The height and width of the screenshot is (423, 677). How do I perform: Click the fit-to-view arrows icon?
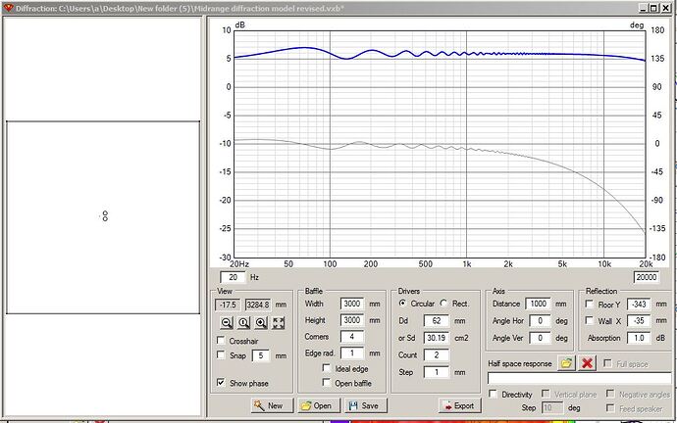point(278,322)
